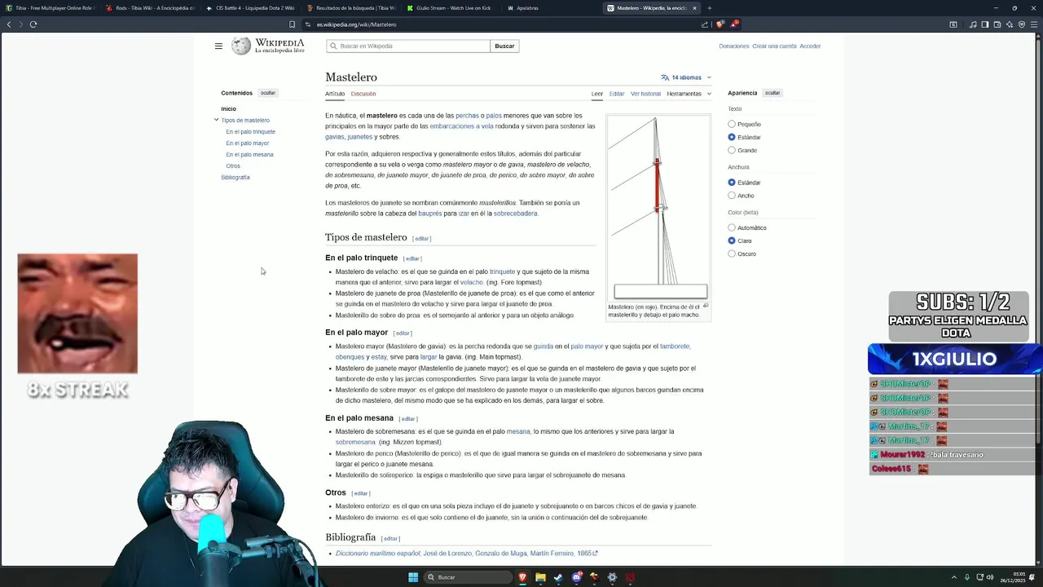Click the Crear una cuenta link
Image resolution: width=1043 pixels, height=587 pixels.
click(x=774, y=46)
